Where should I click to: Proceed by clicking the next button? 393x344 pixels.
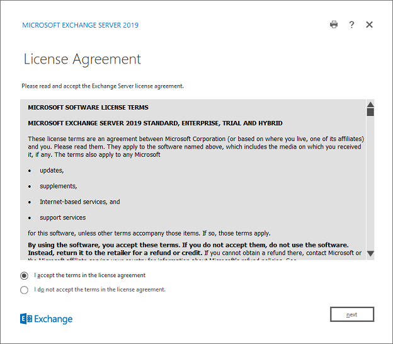pyautogui.click(x=351, y=314)
